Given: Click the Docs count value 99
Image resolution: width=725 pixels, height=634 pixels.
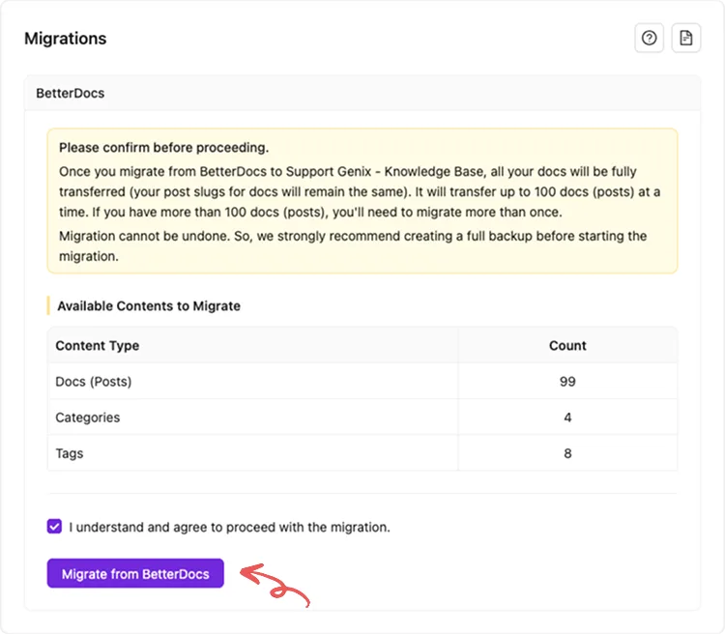Looking at the screenshot, I should (x=567, y=382).
